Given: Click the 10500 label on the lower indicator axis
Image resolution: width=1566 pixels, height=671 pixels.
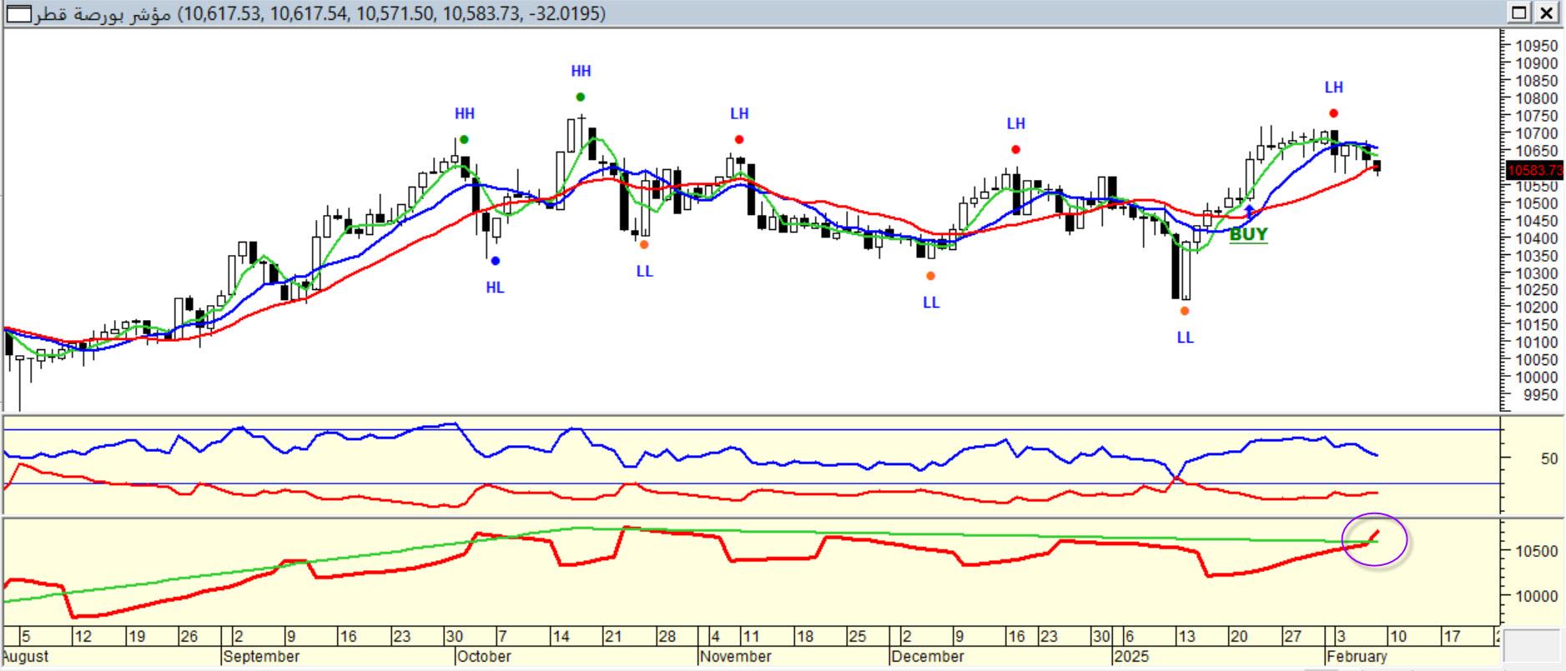Looking at the screenshot, I should (x=1537, y=551).
